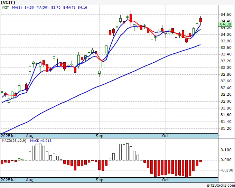Click the 83.60 price axis label

coord(226,48)
